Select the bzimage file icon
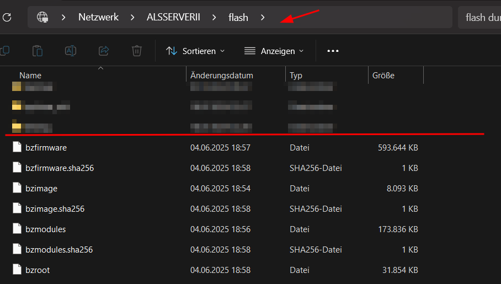The width and height of the screenshot is (501, 284). [17, 188]
